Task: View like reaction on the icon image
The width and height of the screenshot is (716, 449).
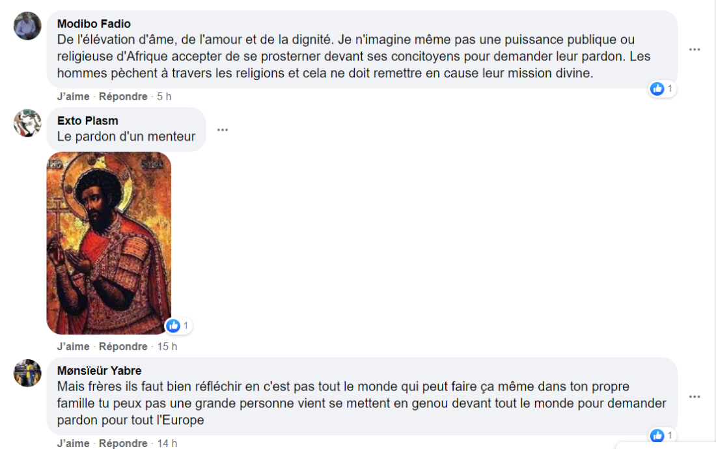Action: 178,326
